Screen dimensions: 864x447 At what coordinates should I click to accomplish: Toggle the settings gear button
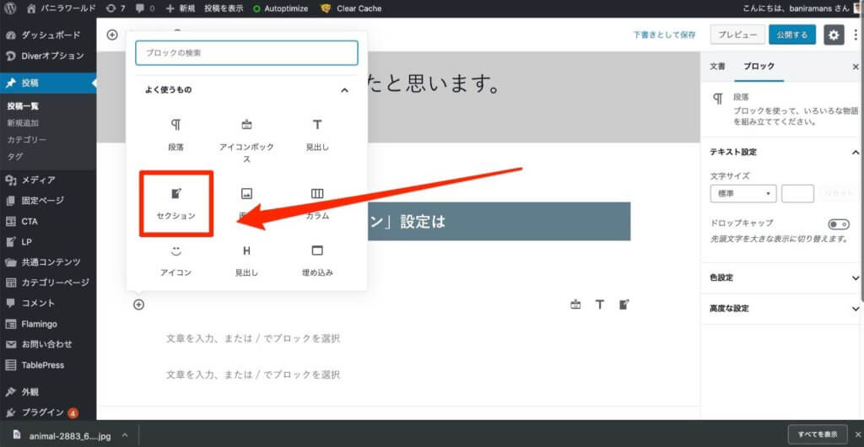(834, 35)
